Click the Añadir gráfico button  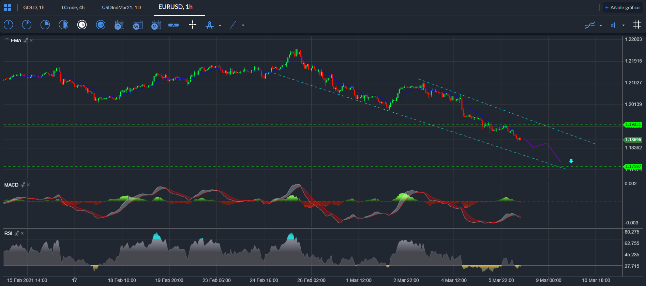(622, 7)
